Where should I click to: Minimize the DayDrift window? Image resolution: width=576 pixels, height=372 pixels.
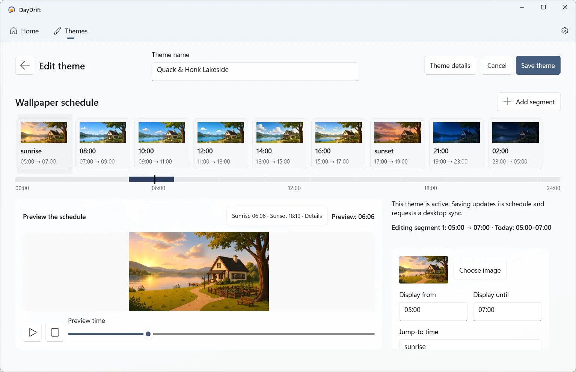click(522, 7)
